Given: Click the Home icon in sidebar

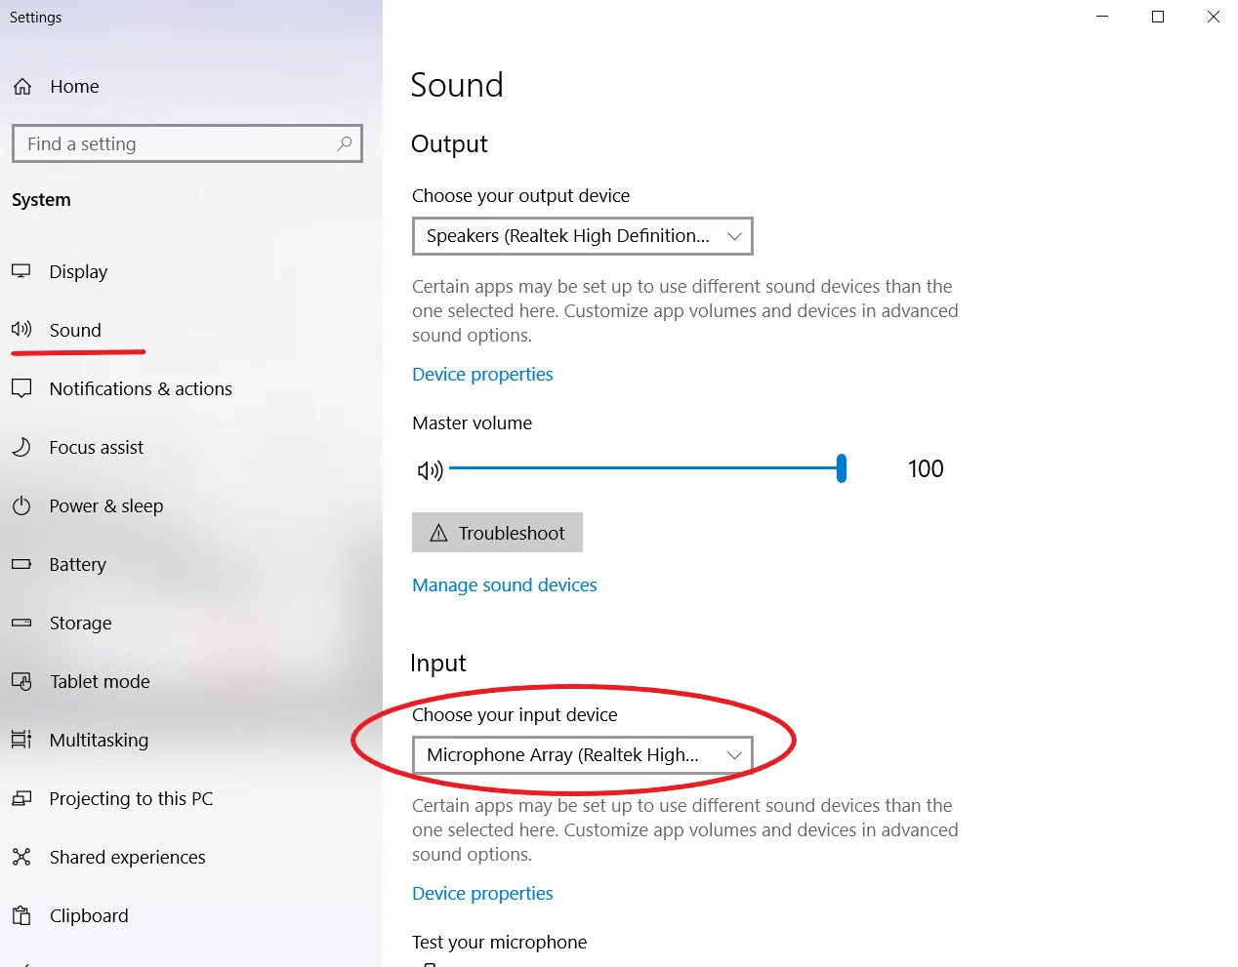Looking at the screenshot, I should pos(21,87).
